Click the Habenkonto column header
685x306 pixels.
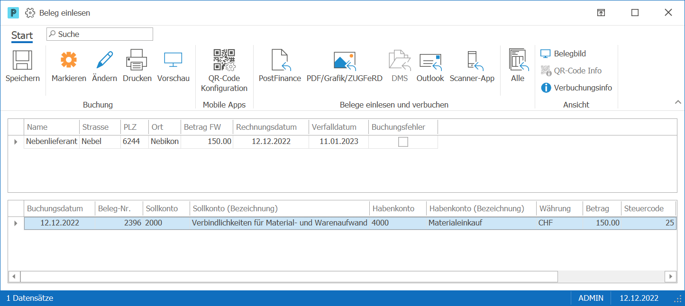point(398,208)
